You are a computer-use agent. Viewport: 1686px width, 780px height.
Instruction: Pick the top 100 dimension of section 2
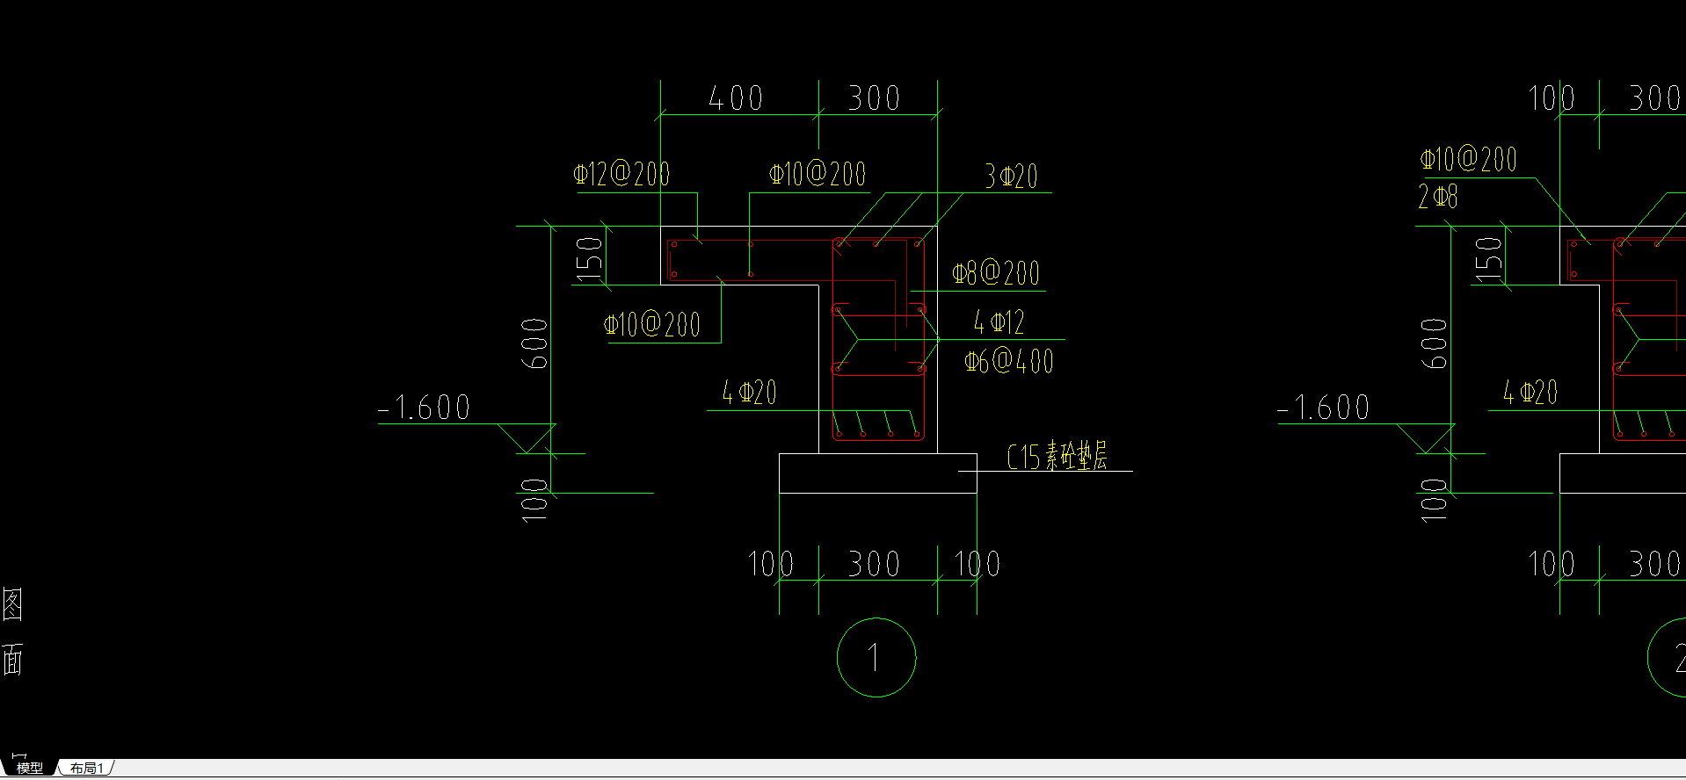[1552, 97]
